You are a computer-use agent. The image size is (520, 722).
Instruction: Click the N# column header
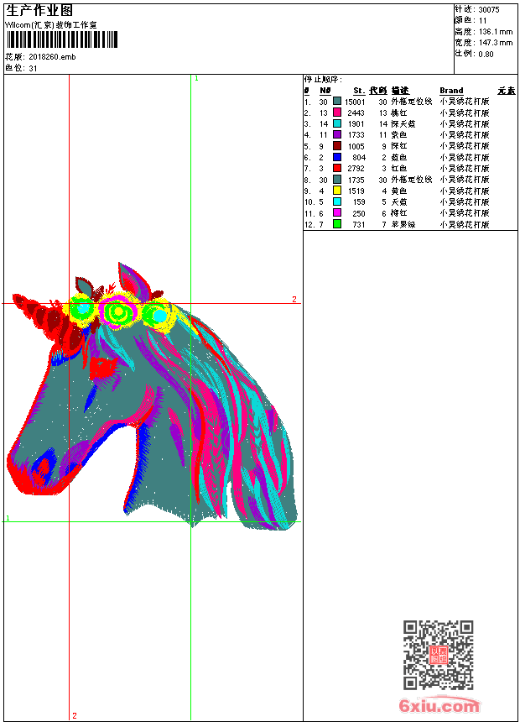point(325,91)
